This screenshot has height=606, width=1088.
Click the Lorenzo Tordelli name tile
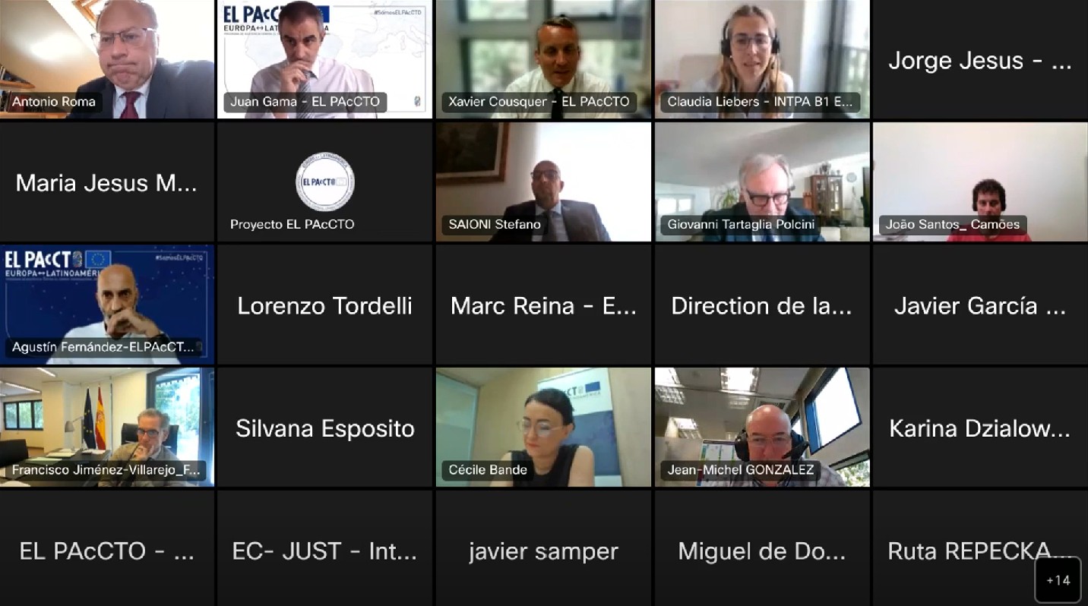(324, 305)
